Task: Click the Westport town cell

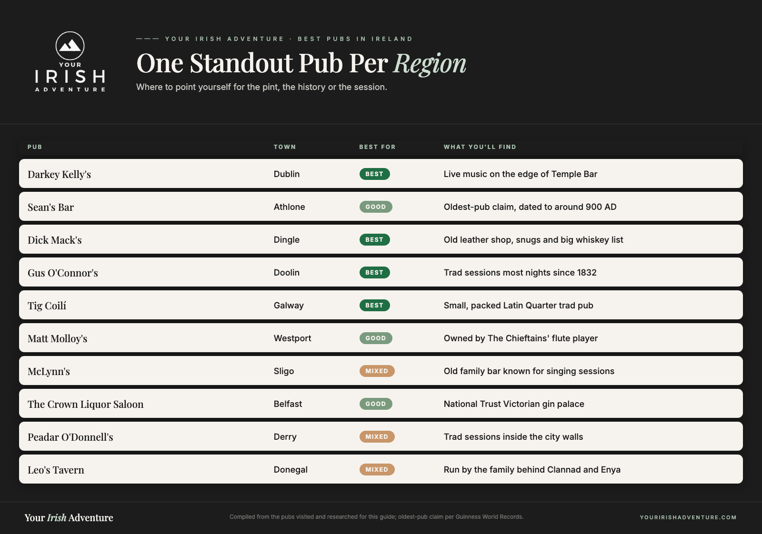Action: pyautogui.click(x=292, y=338)
